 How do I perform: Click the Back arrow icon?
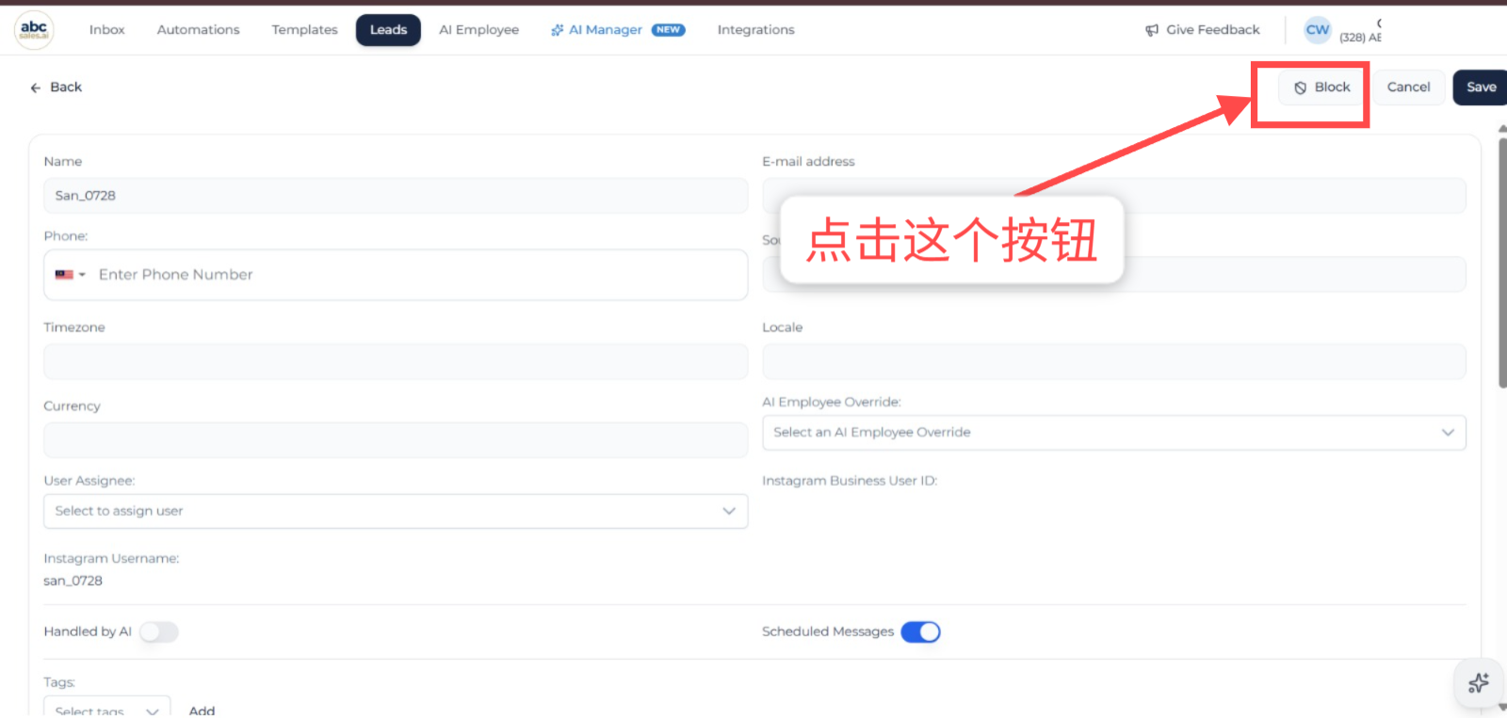click(36, 88)
